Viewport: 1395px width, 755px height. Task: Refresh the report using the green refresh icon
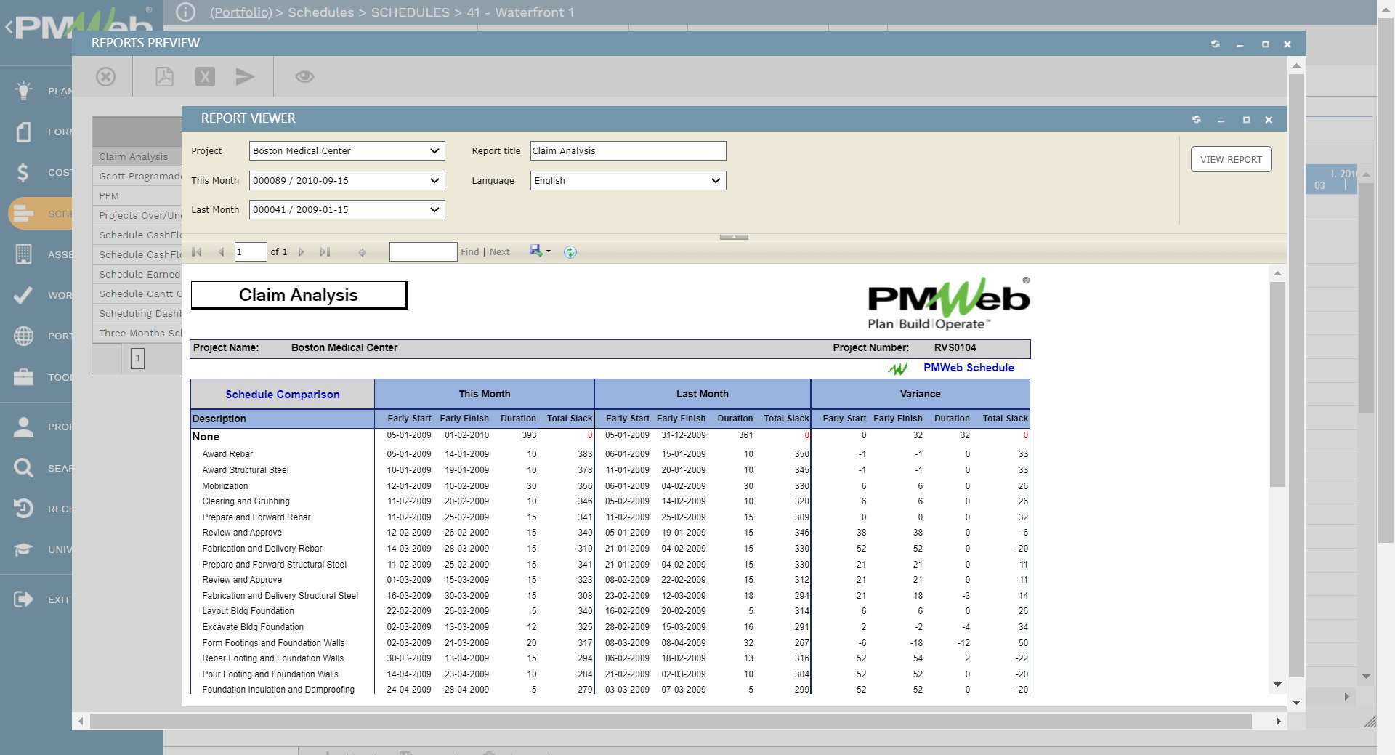click(570, 251)
